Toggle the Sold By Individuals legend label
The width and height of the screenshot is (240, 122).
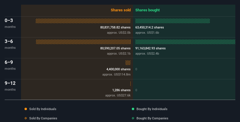click(43, 109)
